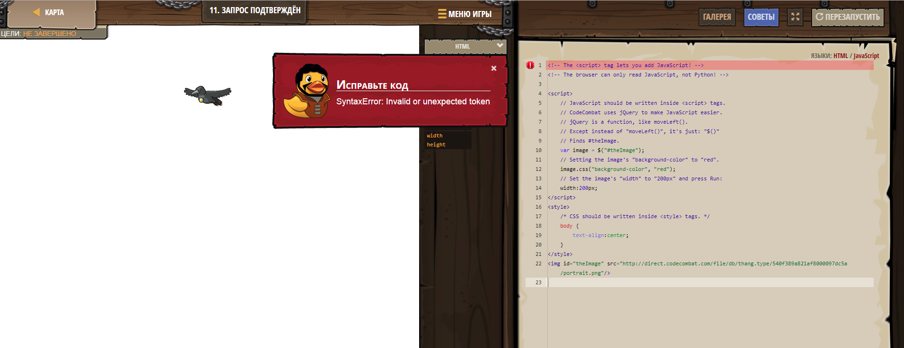904x348 pixels.
Task: Click the closing </style> tag line
Action: pos(560,254)
